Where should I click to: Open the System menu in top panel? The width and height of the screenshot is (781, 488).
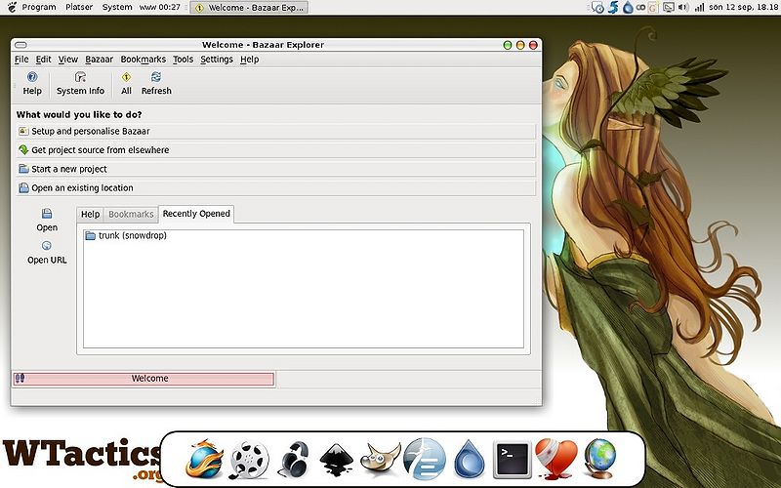[117, 7]
